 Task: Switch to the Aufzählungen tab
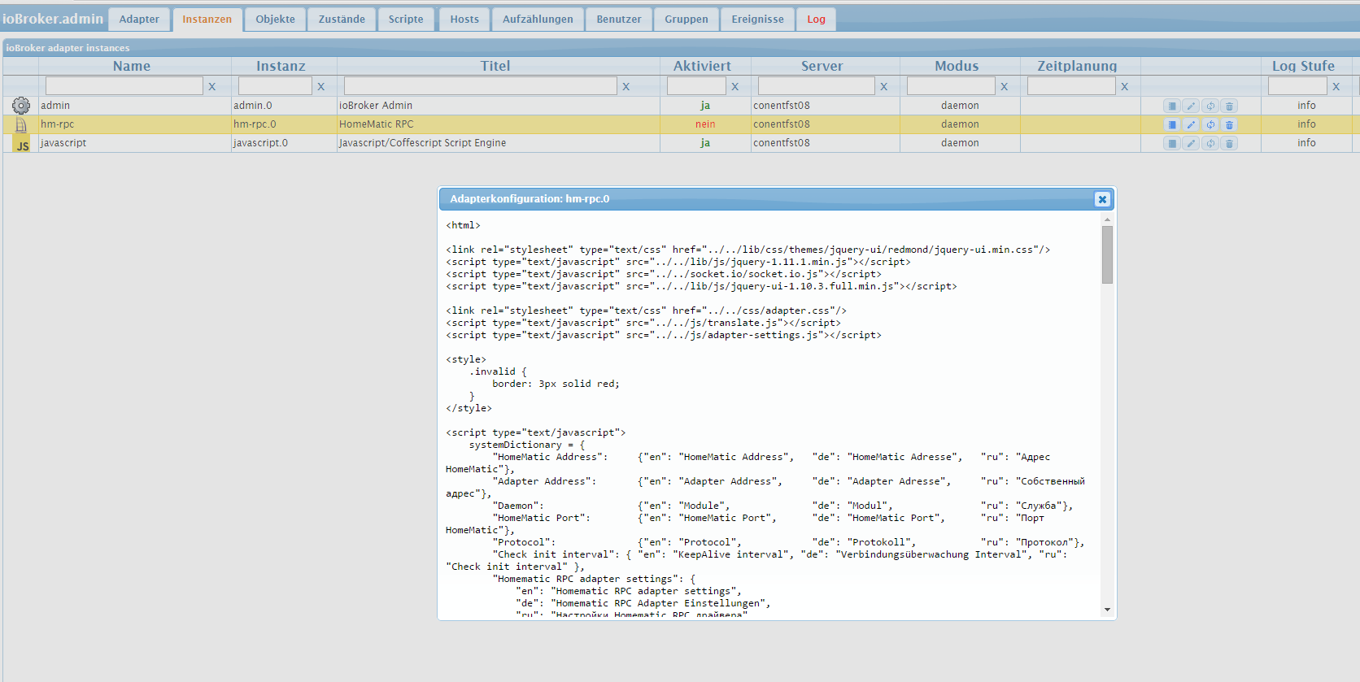tap(538, 20)
